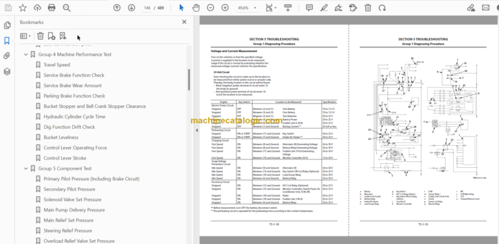Click the delete trash icon in top toolbar

[368, 8]
